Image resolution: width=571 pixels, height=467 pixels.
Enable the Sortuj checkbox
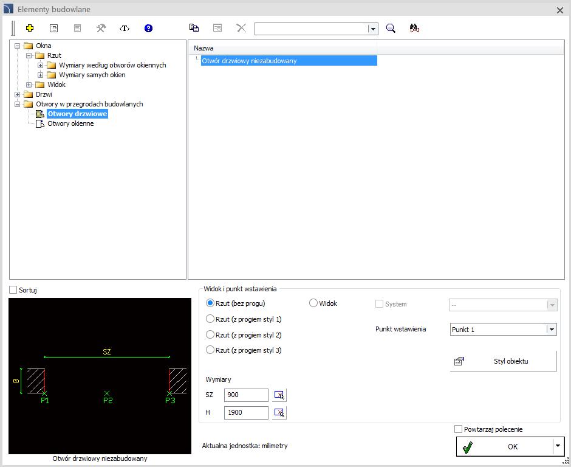[13, 290]
